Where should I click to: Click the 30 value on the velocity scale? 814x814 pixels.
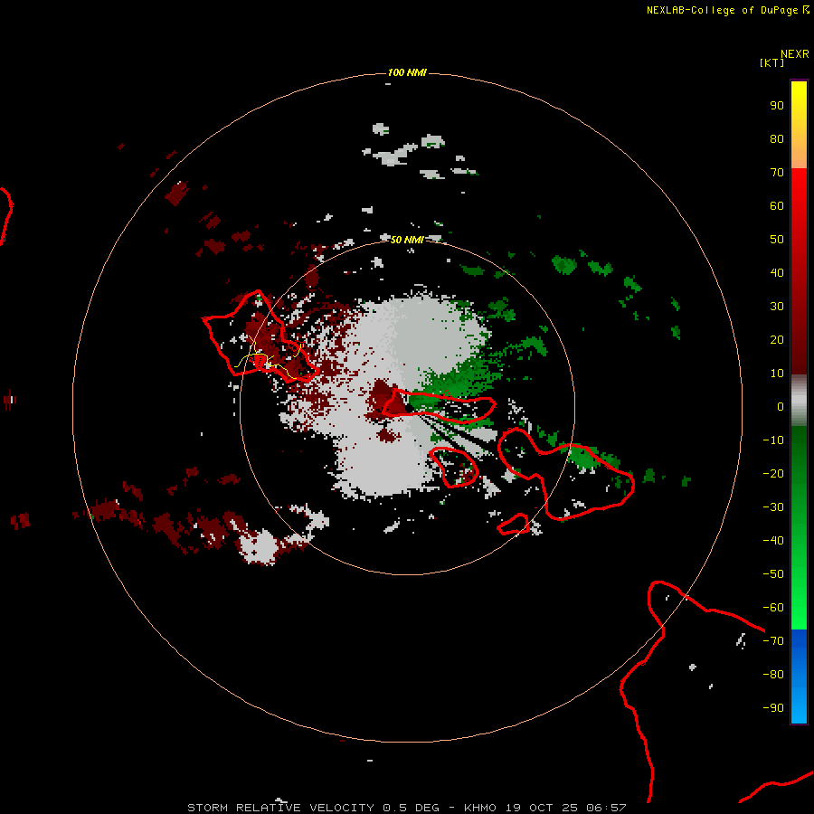pyautogui.click(x=777, y=307)
